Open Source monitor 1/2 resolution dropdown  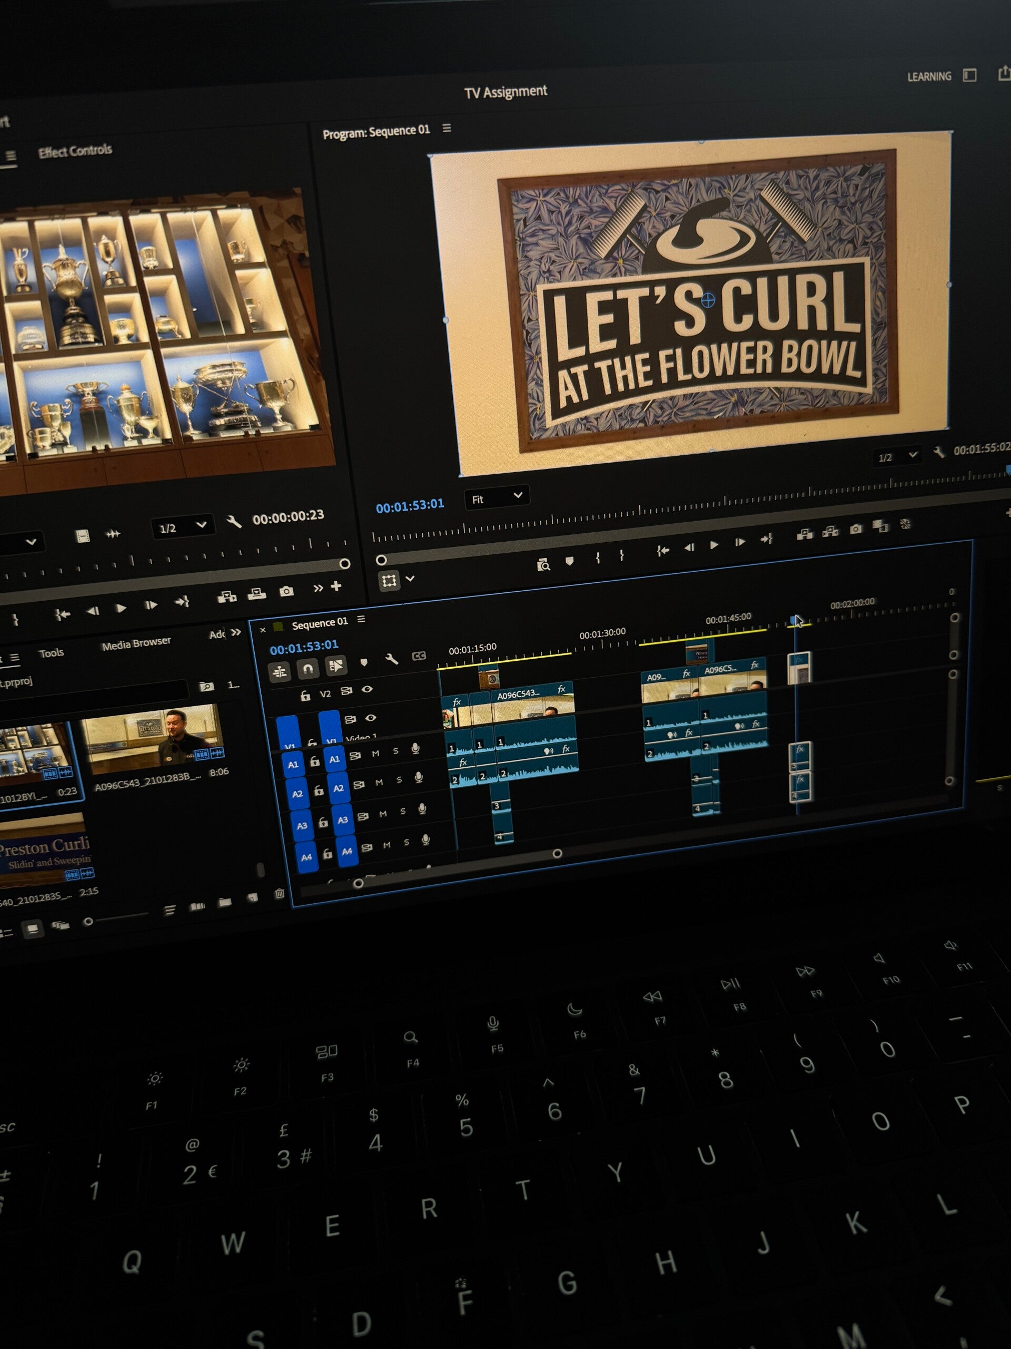coord(182,526)
